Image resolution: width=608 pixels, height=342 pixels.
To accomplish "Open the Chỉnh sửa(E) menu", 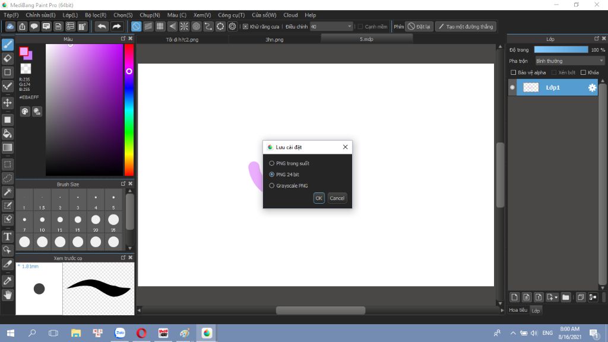I will coord(40,15).
